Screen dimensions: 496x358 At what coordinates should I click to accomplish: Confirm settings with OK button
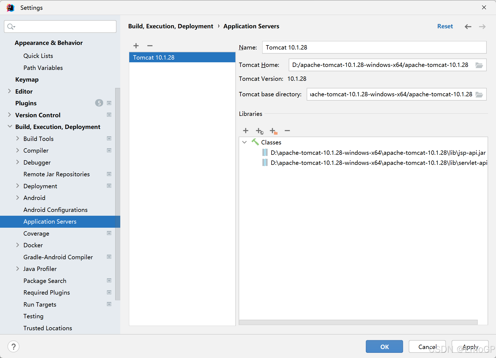coord(384,347)
